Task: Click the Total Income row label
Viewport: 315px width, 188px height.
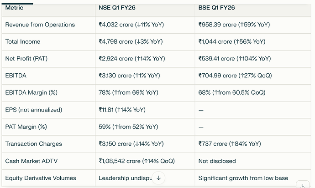Action: point(23,41)
